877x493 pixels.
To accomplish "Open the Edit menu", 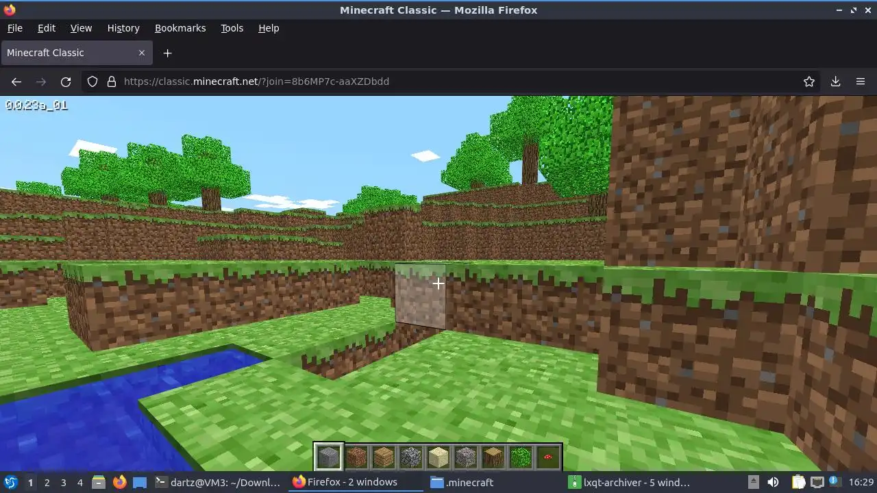I will point(47,28).
